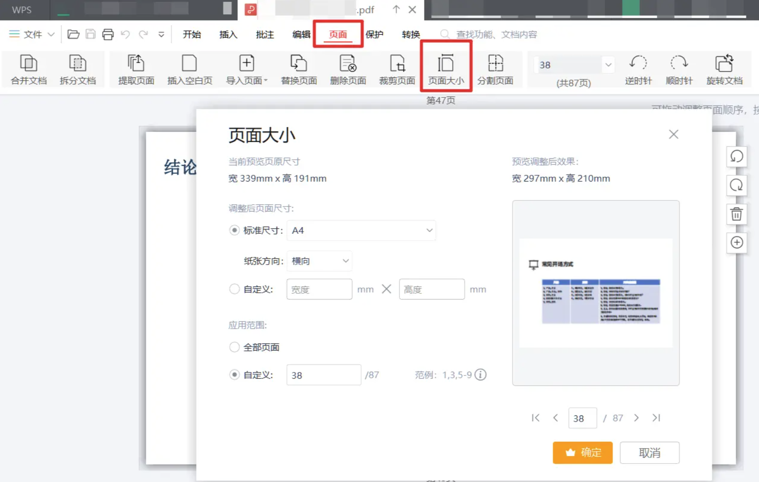This screenshot has width=759, height=482.
Task: Expand the quick access toolbar customize arrow
Action: pos(161,34)
